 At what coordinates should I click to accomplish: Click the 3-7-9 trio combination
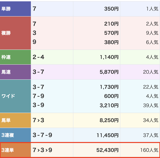tap(42, 135)
